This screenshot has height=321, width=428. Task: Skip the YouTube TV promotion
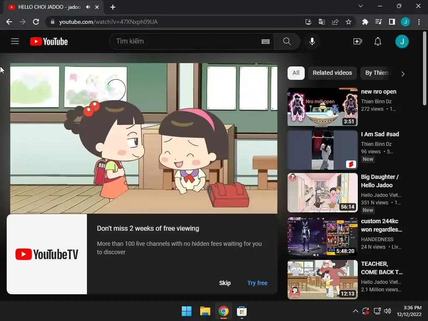[x=224, y=283]
